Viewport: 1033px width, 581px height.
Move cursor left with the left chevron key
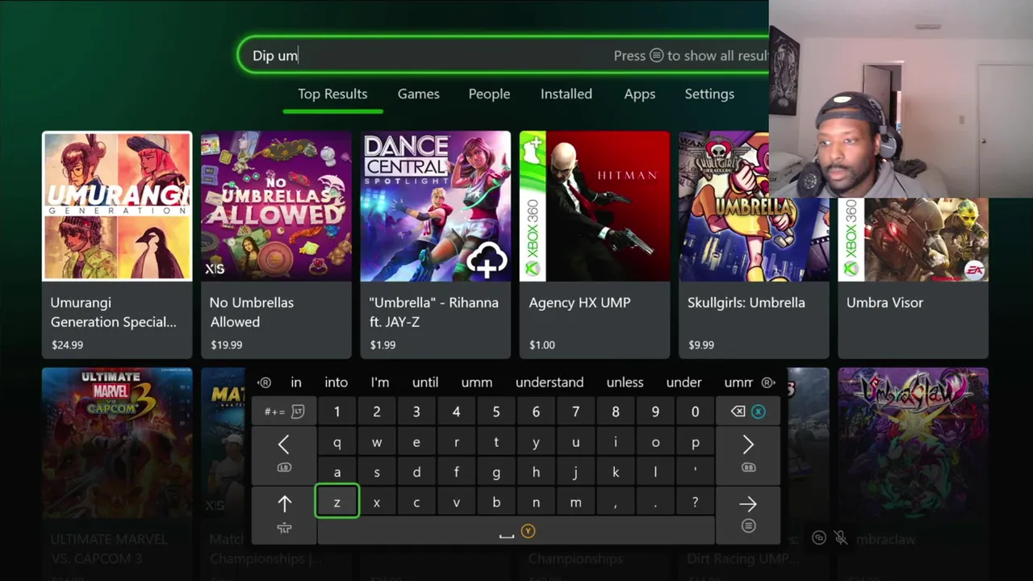[284, 454]
